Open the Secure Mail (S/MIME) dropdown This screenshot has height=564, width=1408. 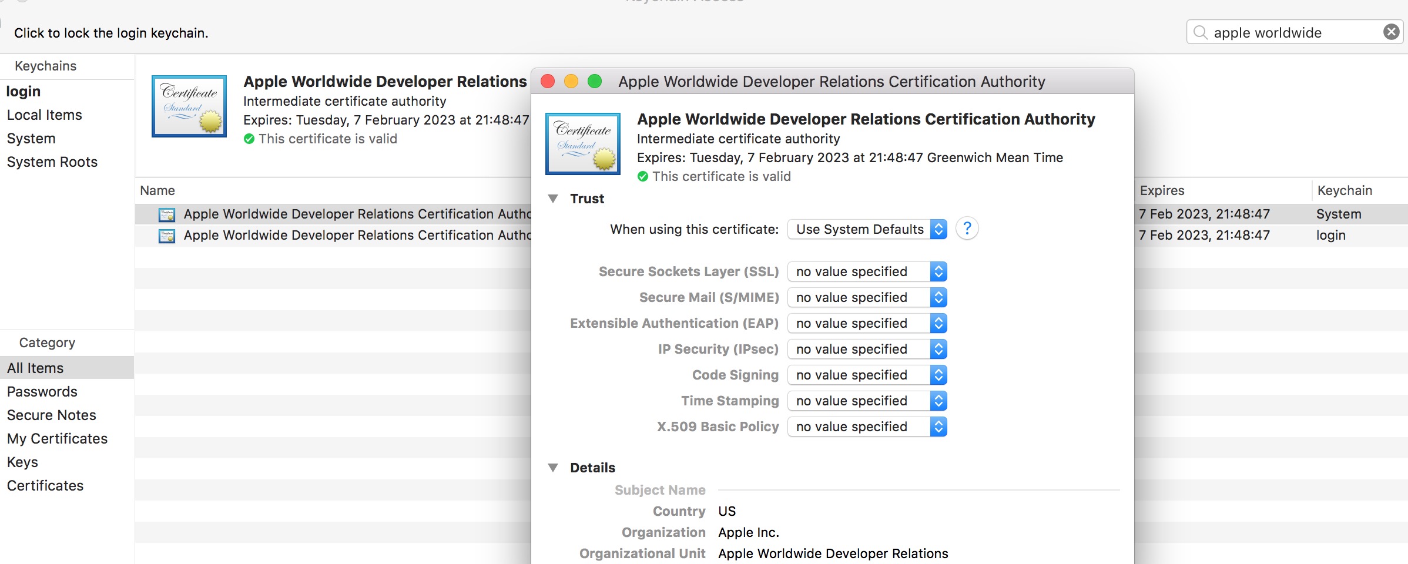(x=867, y=297)
